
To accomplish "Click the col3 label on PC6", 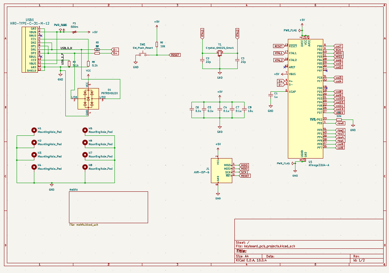I will [338, 78].
